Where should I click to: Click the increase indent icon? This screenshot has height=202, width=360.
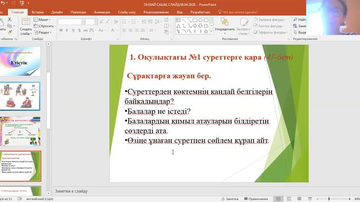pos(150,22)
